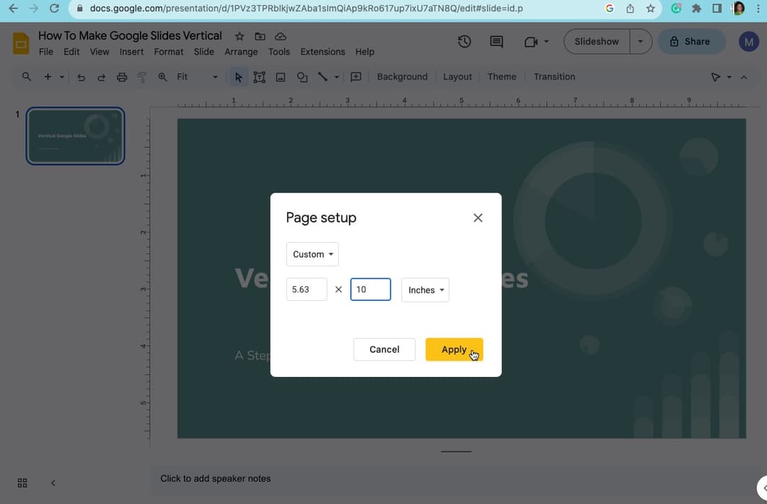Click the search menus magnifier icon

point(27,77)
